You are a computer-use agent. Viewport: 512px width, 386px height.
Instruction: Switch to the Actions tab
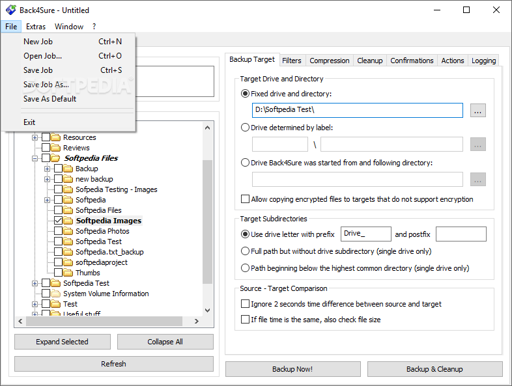pyautogui.click(x=453, y=61)
